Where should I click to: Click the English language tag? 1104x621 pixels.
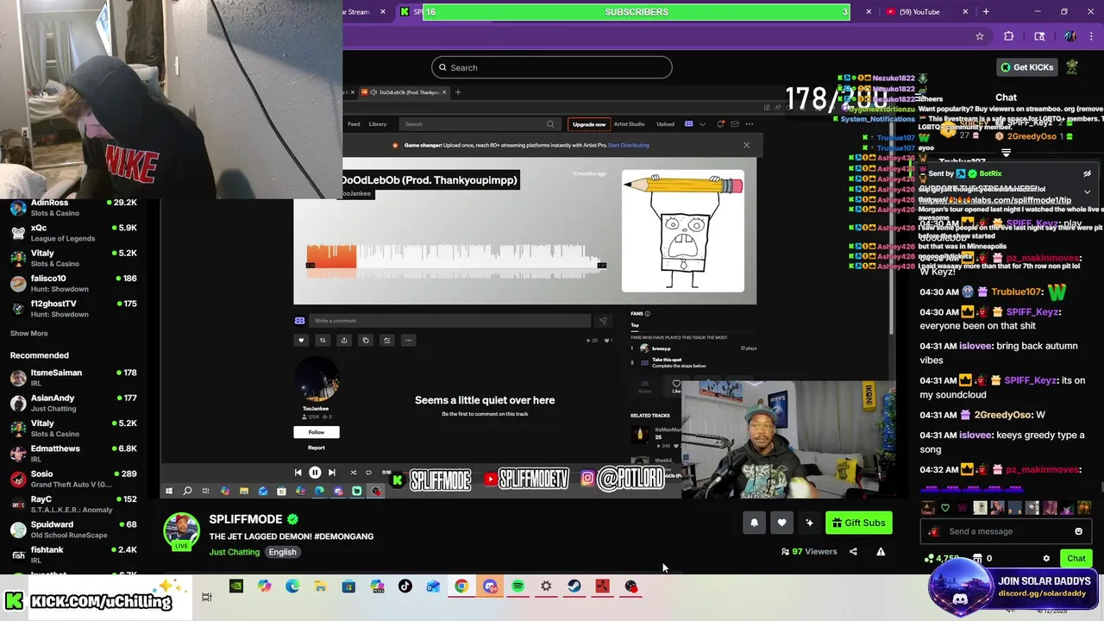click(x=282, y=552)
